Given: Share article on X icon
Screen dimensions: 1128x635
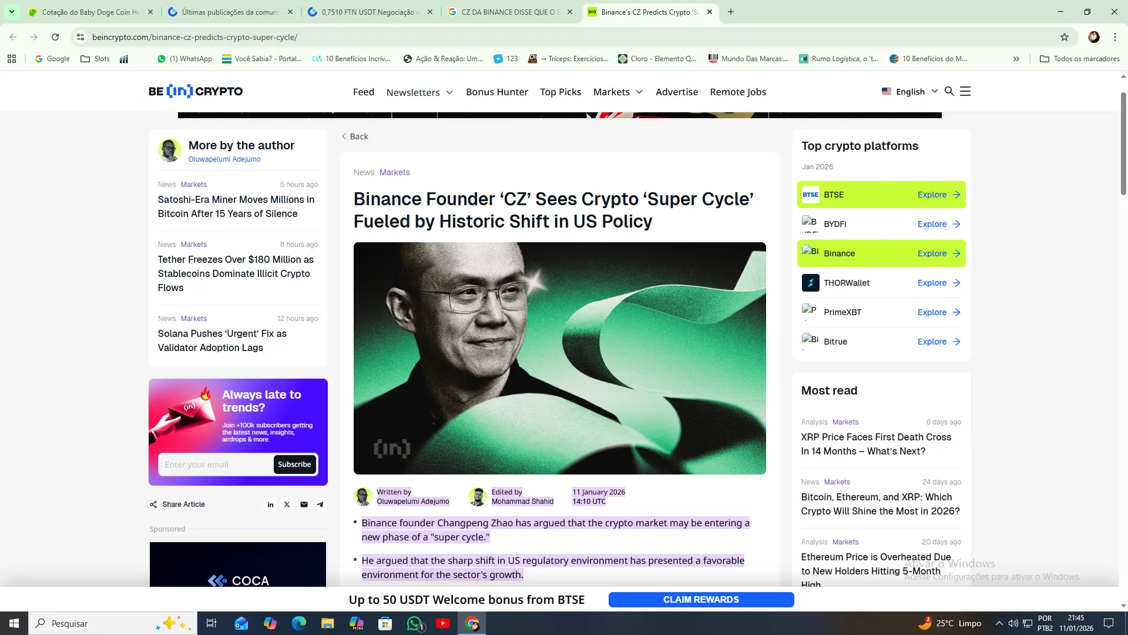Looking at the screenshot, I should click(x=287, y=504).
